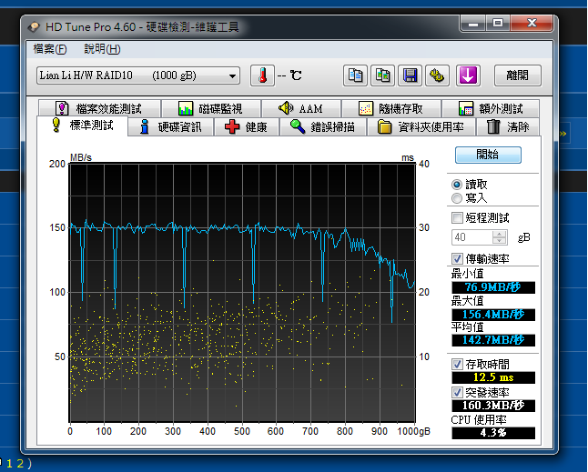
Task: Open the 說明(H) menu
Action: pos(102,49)
